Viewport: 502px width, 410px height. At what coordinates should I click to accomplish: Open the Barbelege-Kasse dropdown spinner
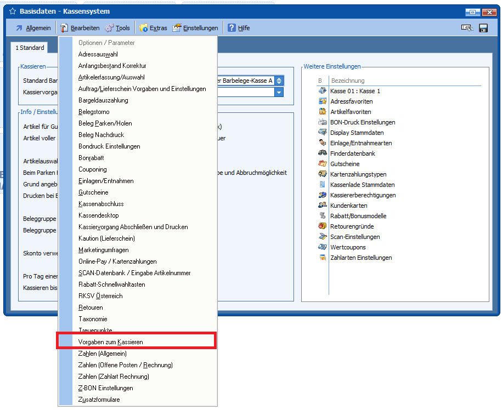pyautogui.click(x=279, y=81)
